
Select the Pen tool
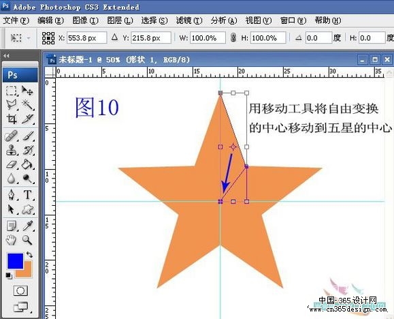[12, 195]
